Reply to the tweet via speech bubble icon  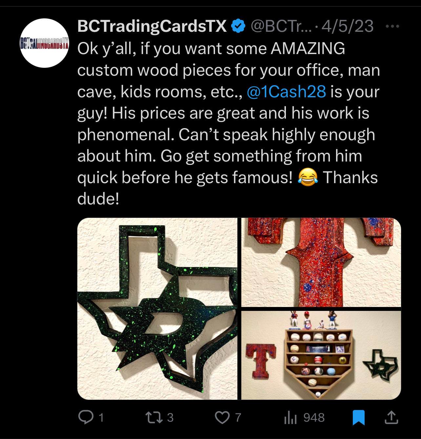pyautogui.click(x=86, y=417)
